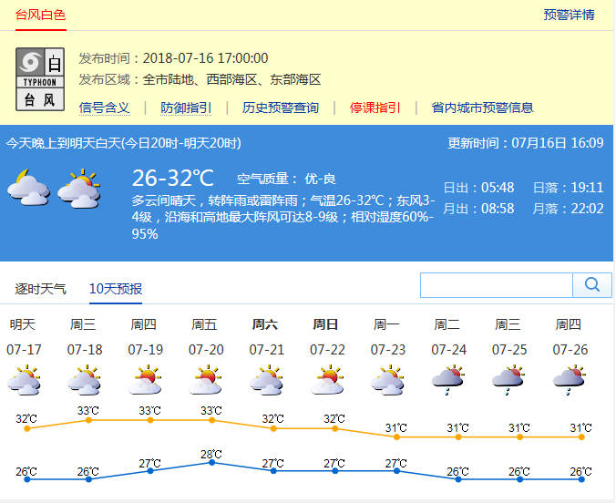This screenshot has width=616, height=503.
Task: Click the weather icon for 07-23
Action: 388,380
